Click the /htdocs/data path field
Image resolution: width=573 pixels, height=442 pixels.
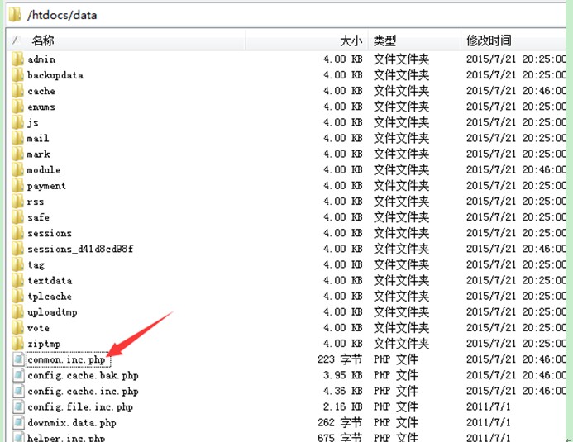(x=248, y=15)
